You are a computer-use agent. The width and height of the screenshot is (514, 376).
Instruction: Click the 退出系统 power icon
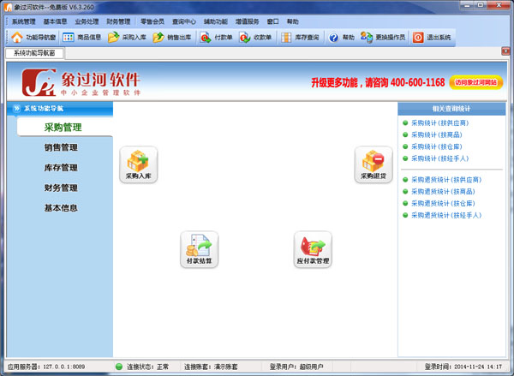(x=418, y=38)
